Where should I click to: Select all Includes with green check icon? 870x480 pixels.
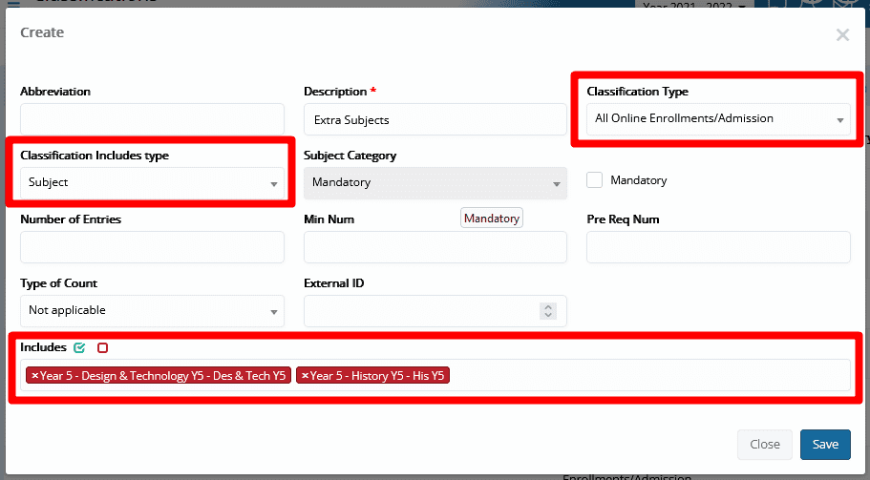point(79,347)
